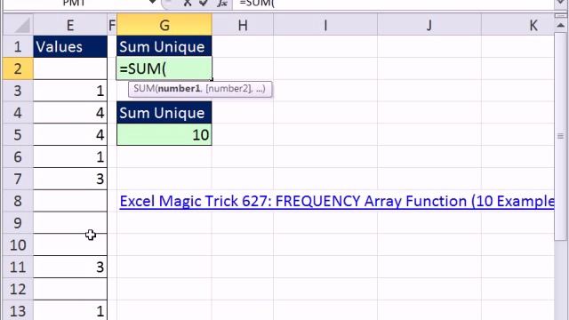Screen dimensions: 569x320
Task: Click cell G2 containing =SUM(
Action: (x=164, y=68)
